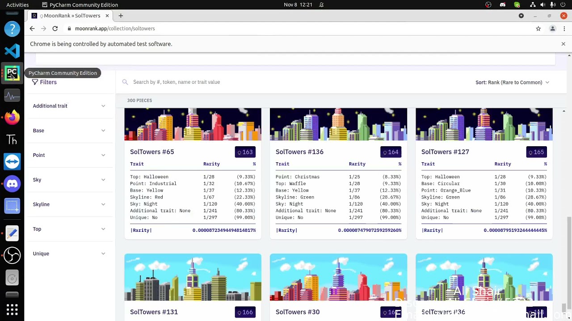Open SolTowers #65 image
Viewport: 572px width, 321px height.
click(193, 124)
